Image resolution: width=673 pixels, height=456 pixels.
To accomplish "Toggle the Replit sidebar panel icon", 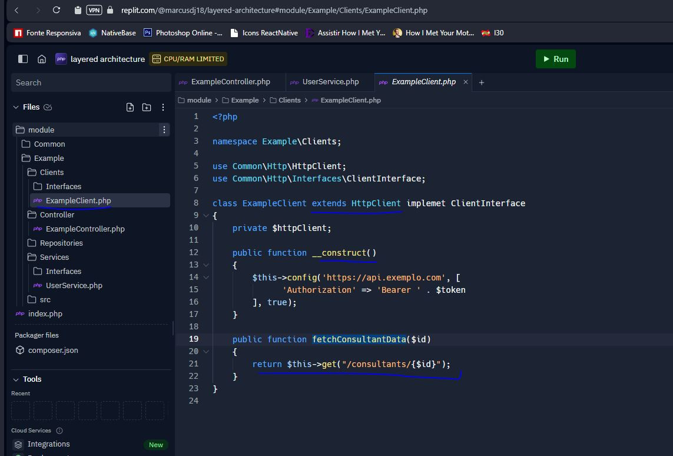I will coord(23,59).
